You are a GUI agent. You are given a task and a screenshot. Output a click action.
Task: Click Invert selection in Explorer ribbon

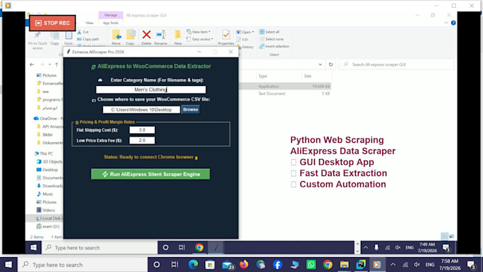coord(274,46)
